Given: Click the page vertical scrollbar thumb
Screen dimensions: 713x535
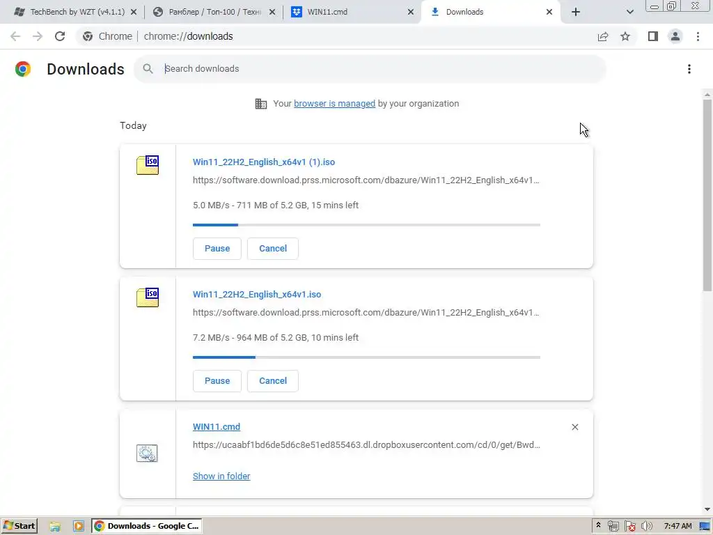Looking at the screenshot, I should point(707,195).
